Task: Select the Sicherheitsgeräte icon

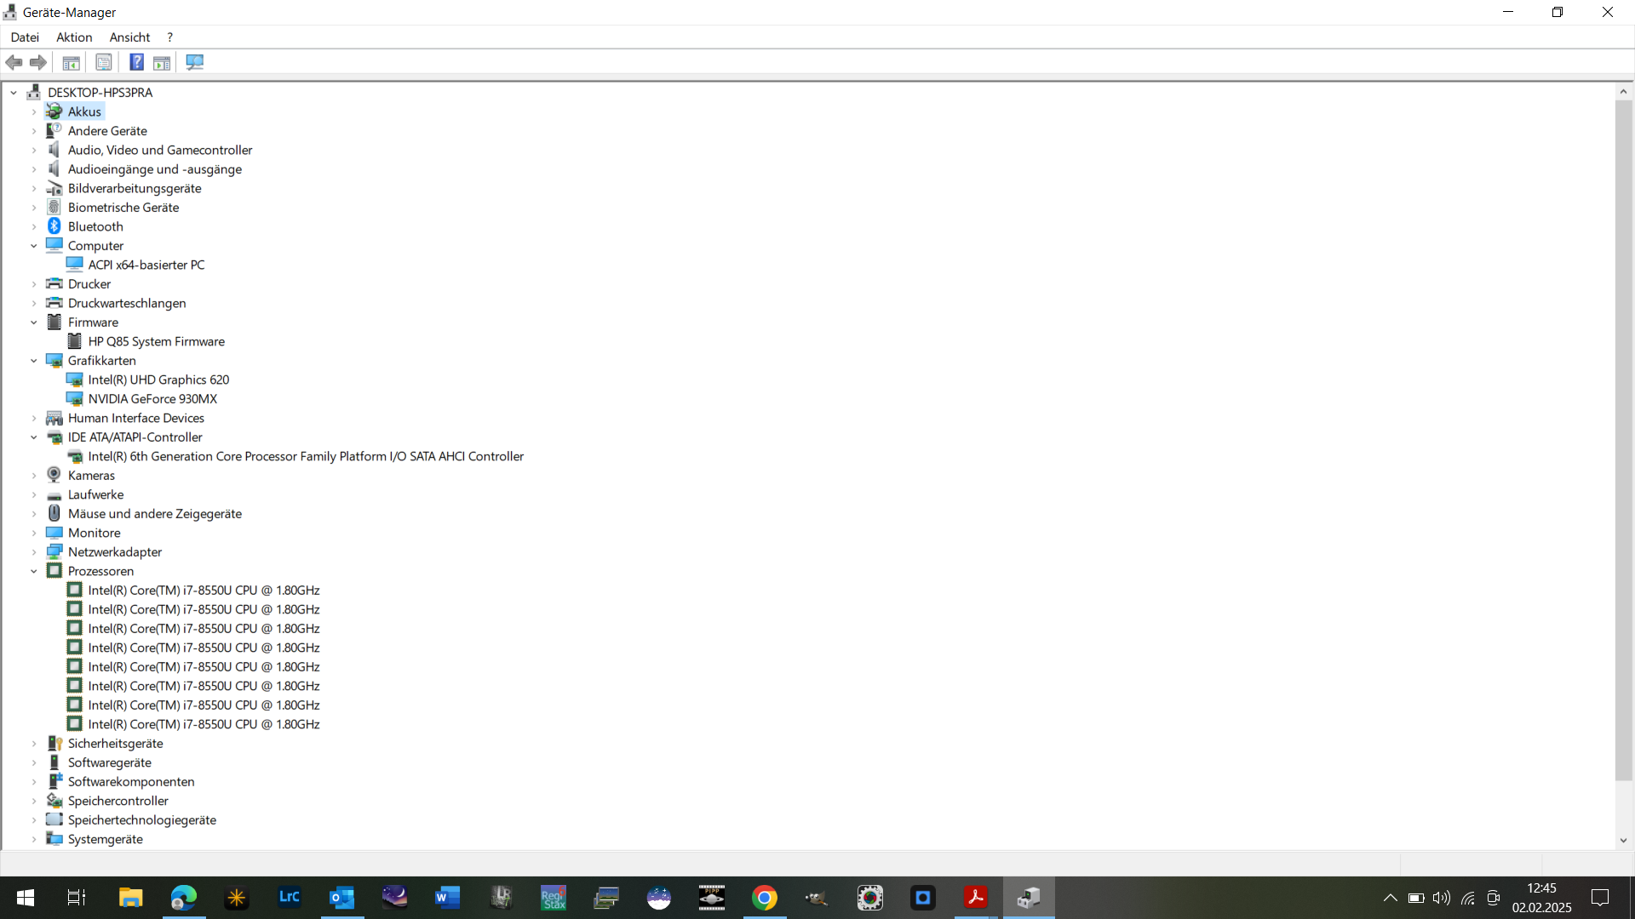Action: point(54,743)
